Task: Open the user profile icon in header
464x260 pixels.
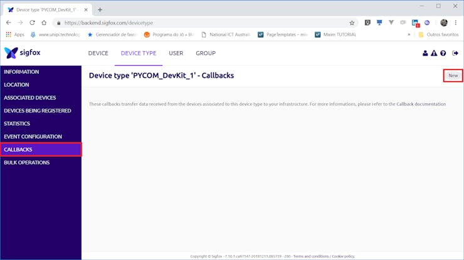Action: [425, 53]
